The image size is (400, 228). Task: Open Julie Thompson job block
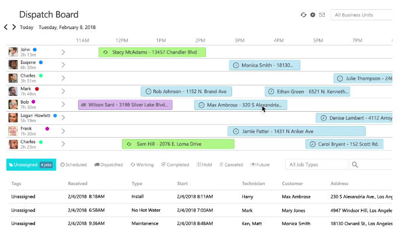point(363,79)
